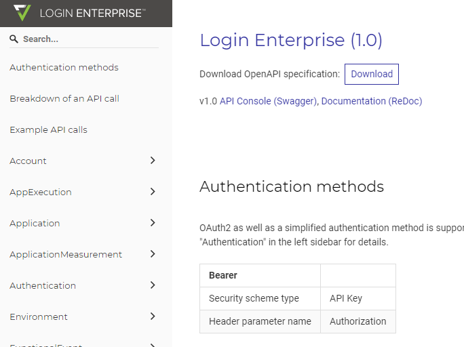Viewport: 464px width, 347px height.
Task: Select the AppExecution sidebar item
Action: 41,192
